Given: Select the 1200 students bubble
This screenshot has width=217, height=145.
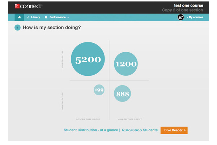Looking at the screenshot, I should (x=126, y=64).
